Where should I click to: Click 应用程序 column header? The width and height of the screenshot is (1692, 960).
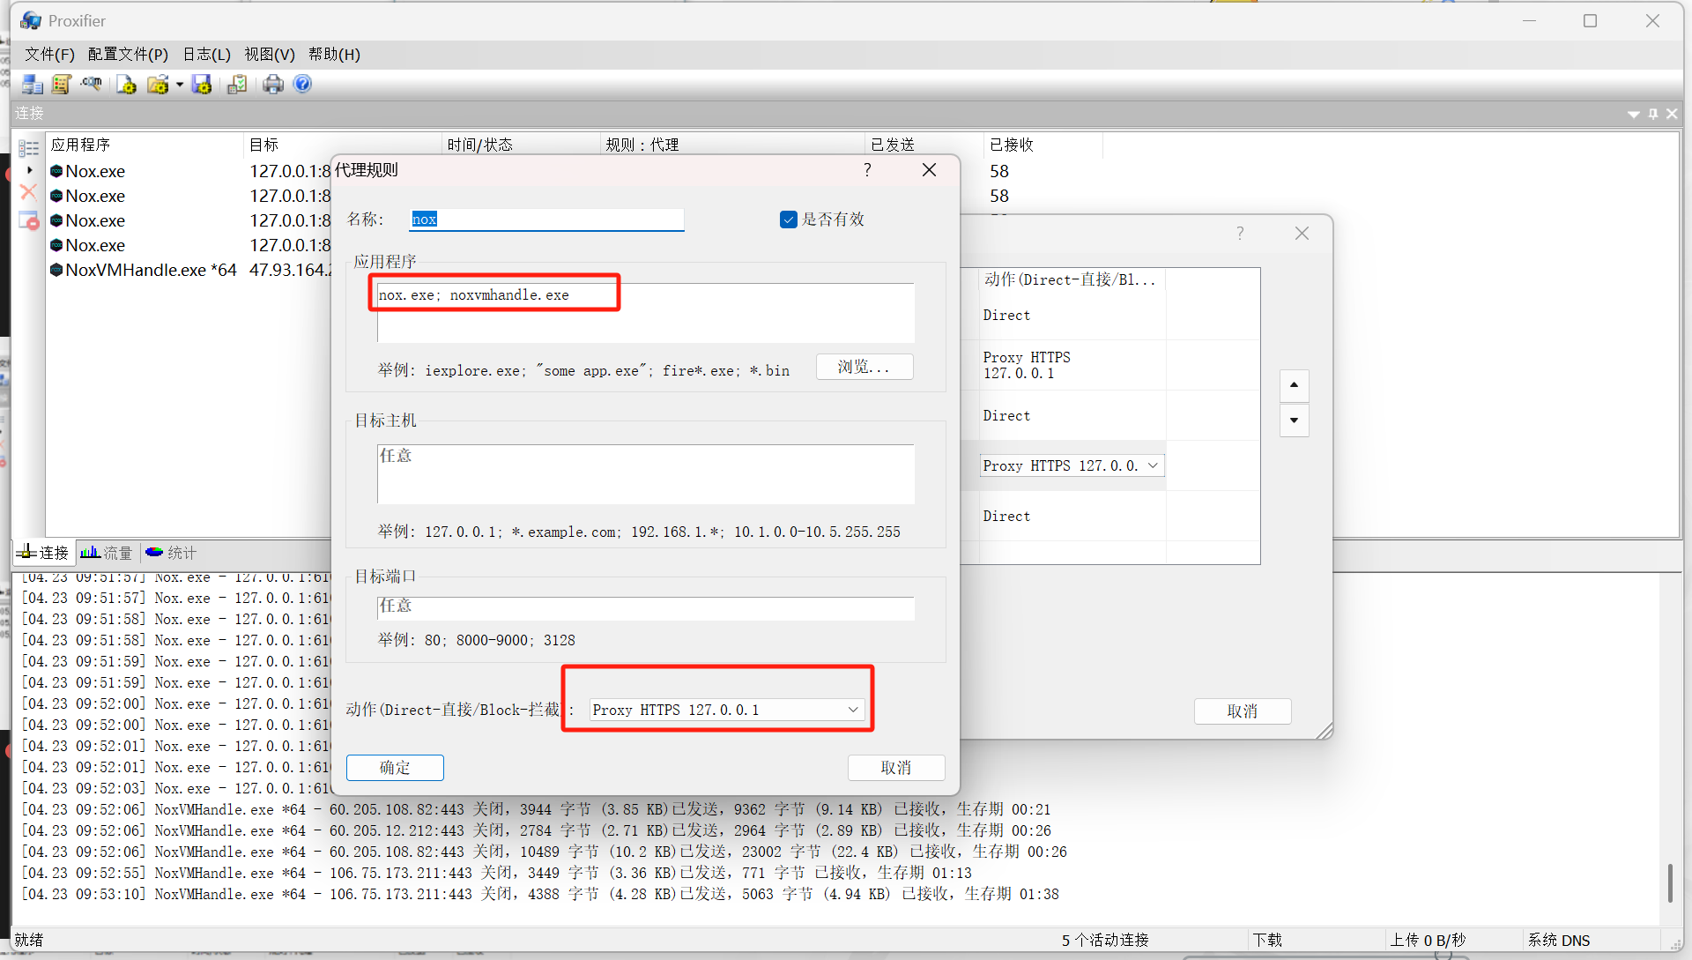tap(145, 145)
